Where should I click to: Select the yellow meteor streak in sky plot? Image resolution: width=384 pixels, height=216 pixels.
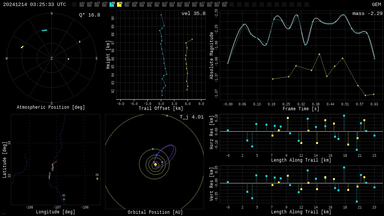tap(22, 47)
